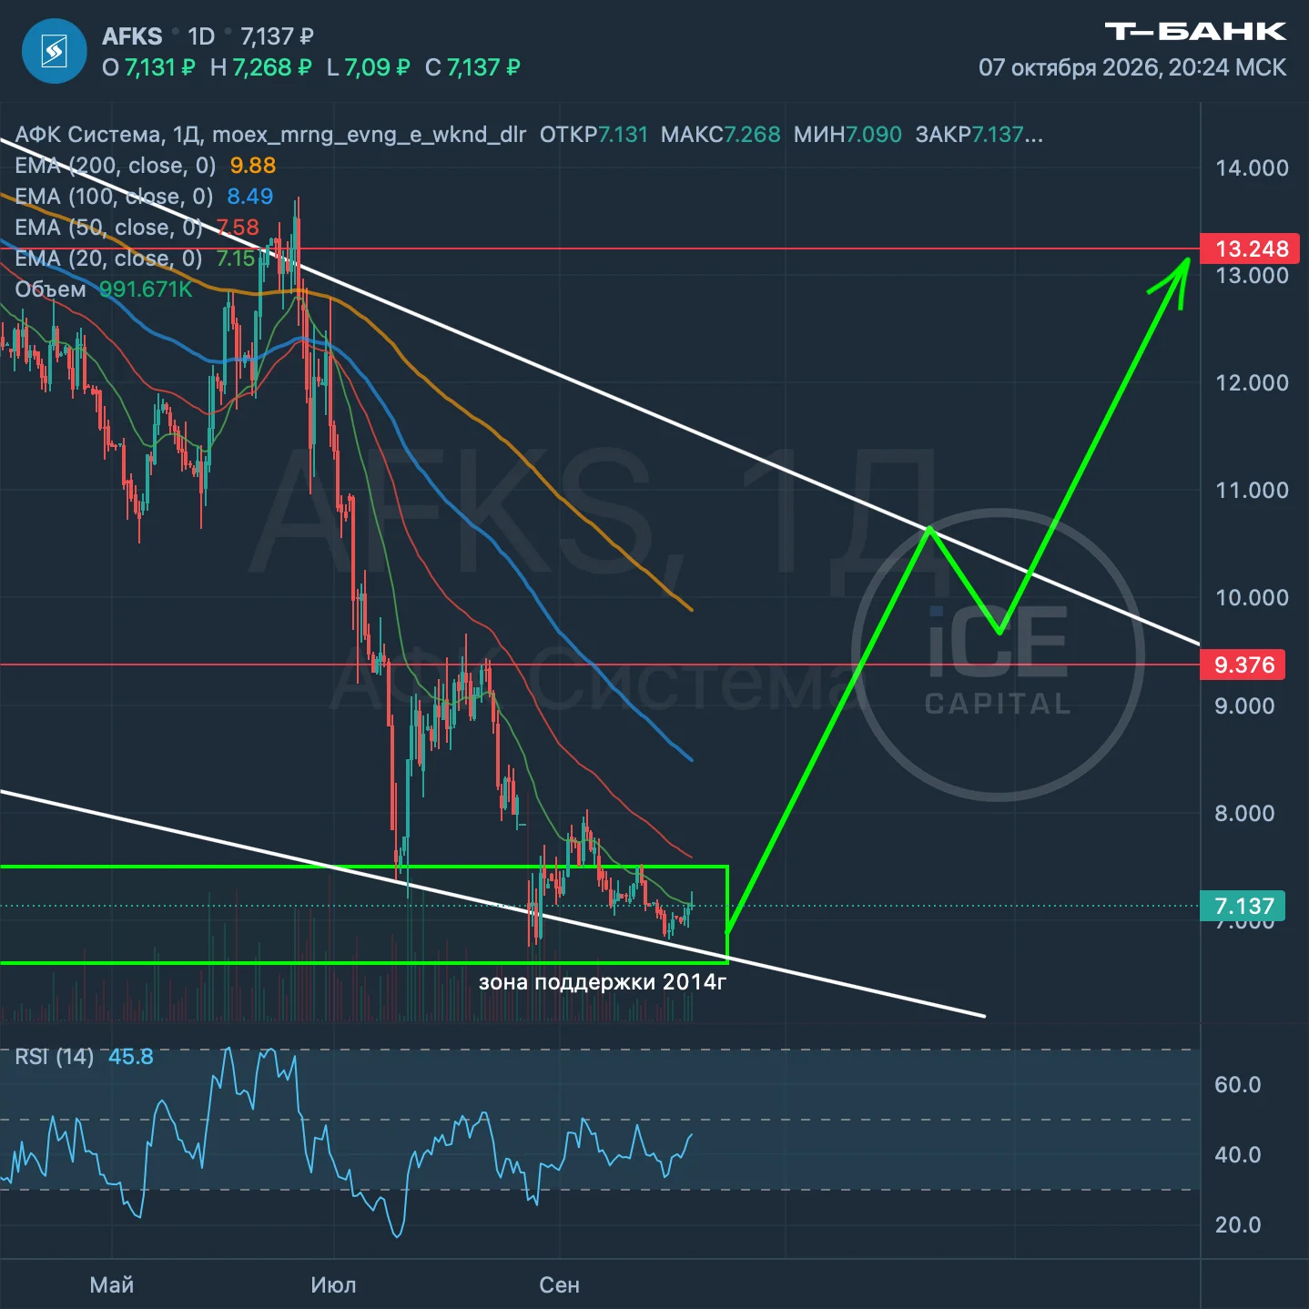Click the 8.000 price axis label
This screenshot has height=1309, width=1309.
(1244, 813)
